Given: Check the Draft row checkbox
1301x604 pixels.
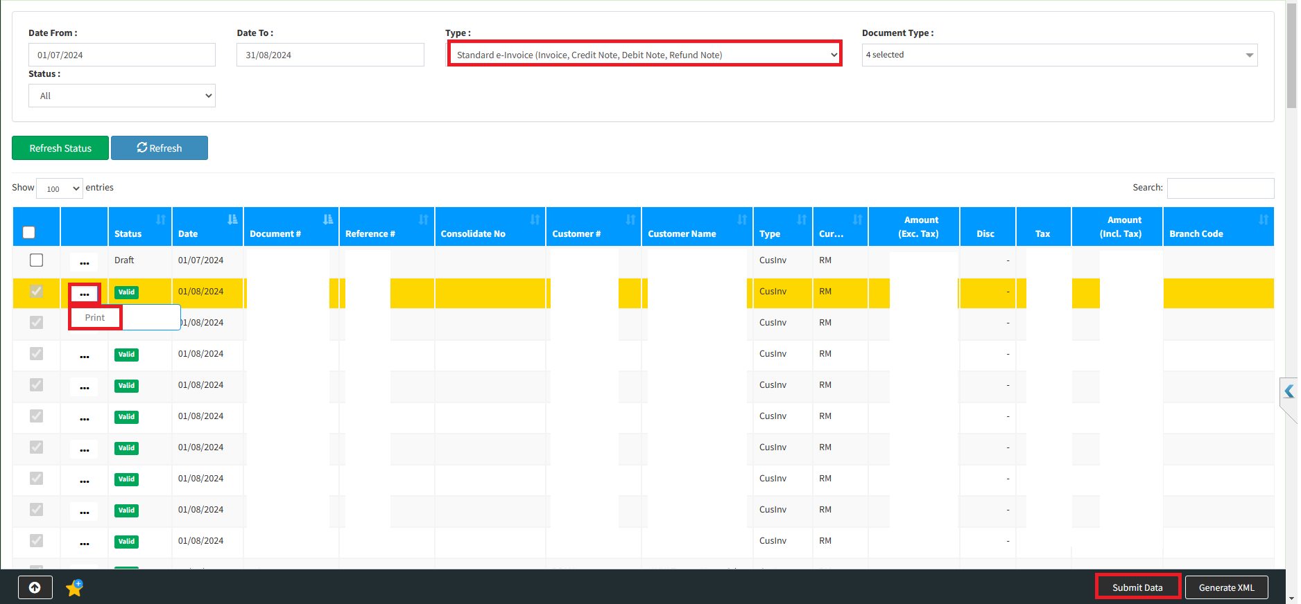Looking at the screenshot, I should point(37,260).
